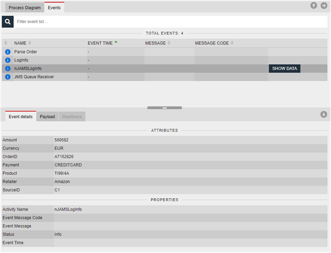Click the search magnifier icon
Screen dimensions: 331x253
click(7, 22)
